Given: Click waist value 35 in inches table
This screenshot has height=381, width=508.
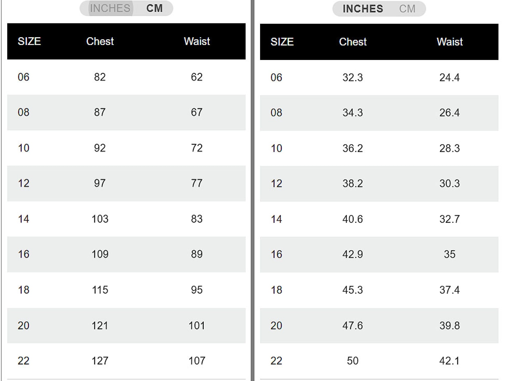Looking at the screenshot, I should click(450, 254).
